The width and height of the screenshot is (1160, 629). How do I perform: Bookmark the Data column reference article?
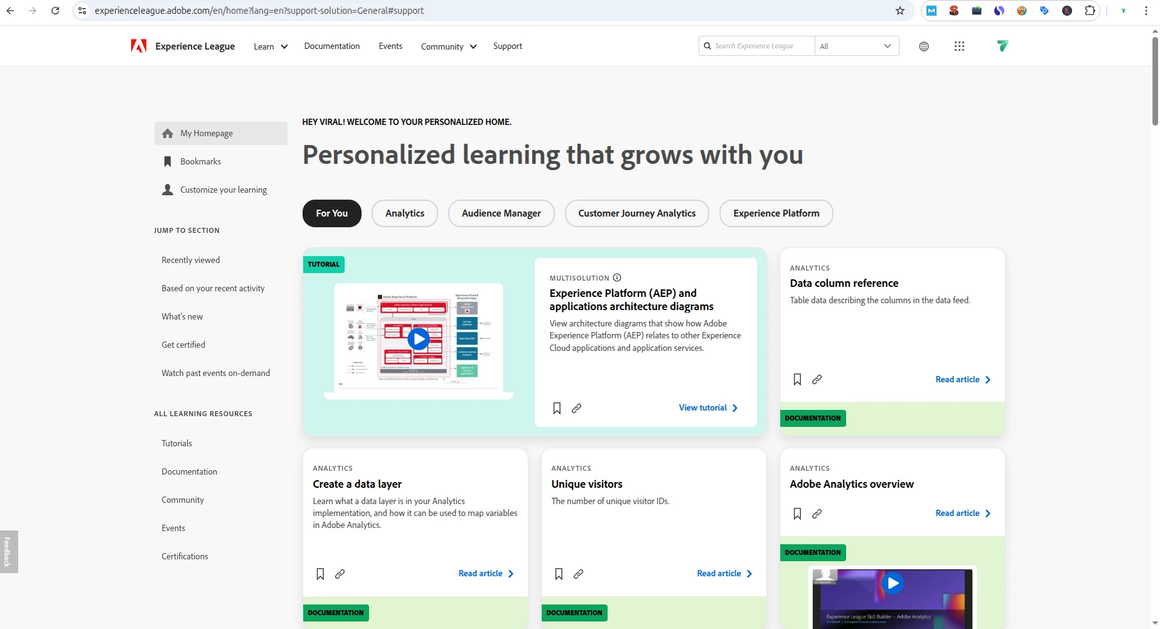click(797, 379)
